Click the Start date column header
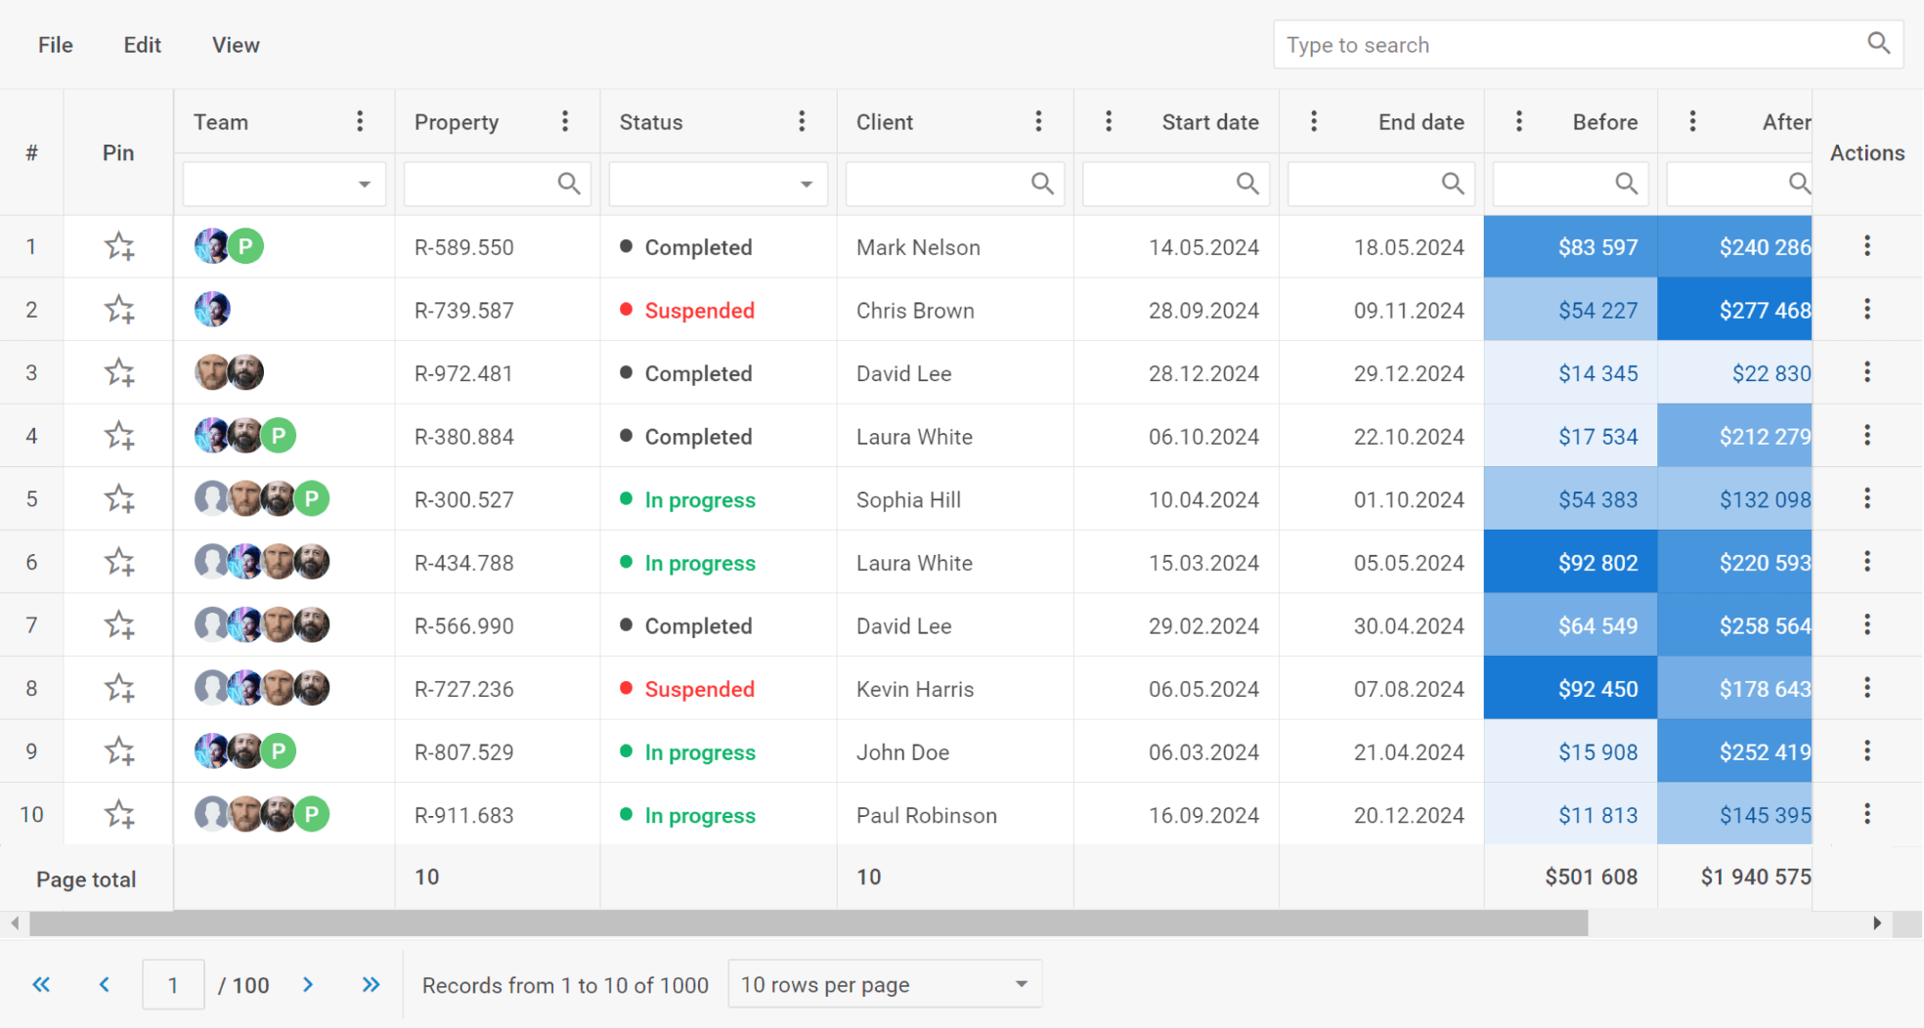 (x=1210, y=122)
